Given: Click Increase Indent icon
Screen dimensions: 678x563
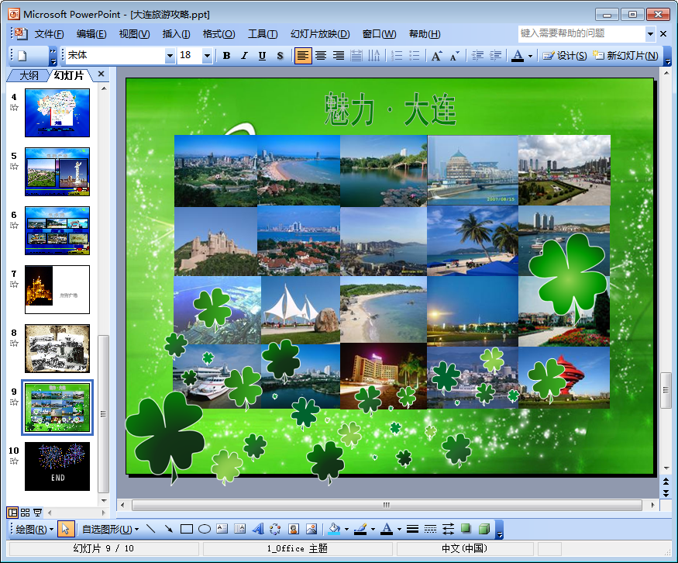Looking at the screenshot, I should click(495, 55).
